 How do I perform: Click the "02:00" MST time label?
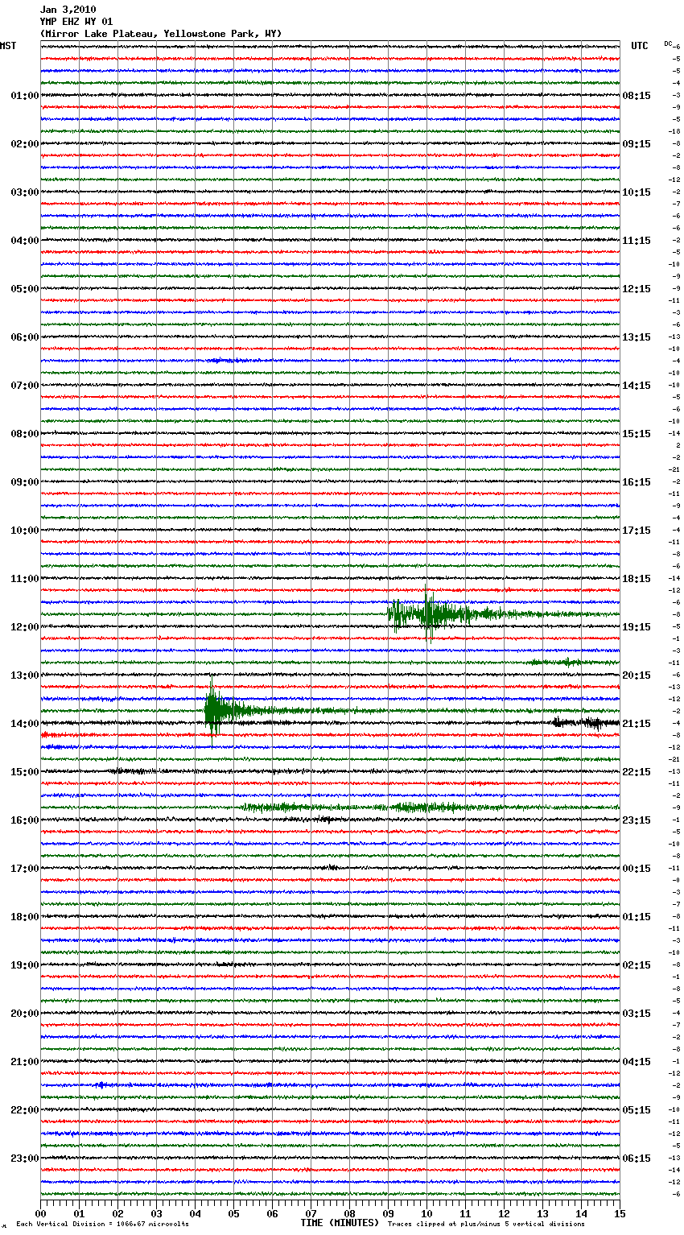click(x=25, y=144)
